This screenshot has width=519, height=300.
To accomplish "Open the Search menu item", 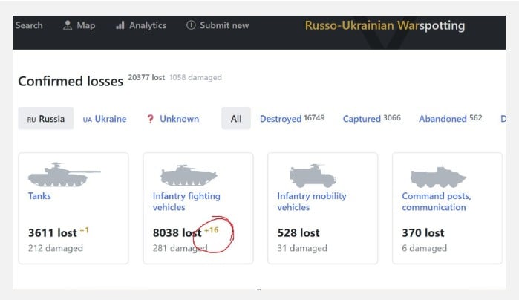I will pos(29,25).
